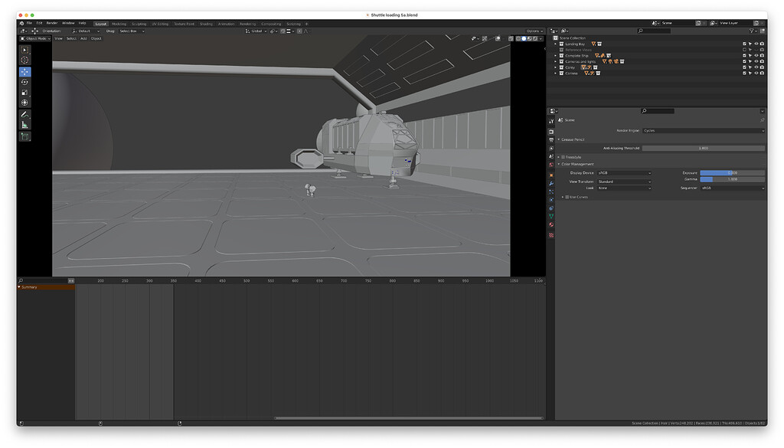Screen dimensions: 784x448
Task: Switch viewport to wireframe shading
Action: (x=518, y=38)
